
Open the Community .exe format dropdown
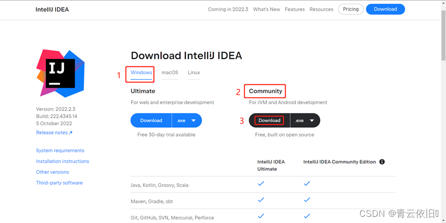coord(305,121)
